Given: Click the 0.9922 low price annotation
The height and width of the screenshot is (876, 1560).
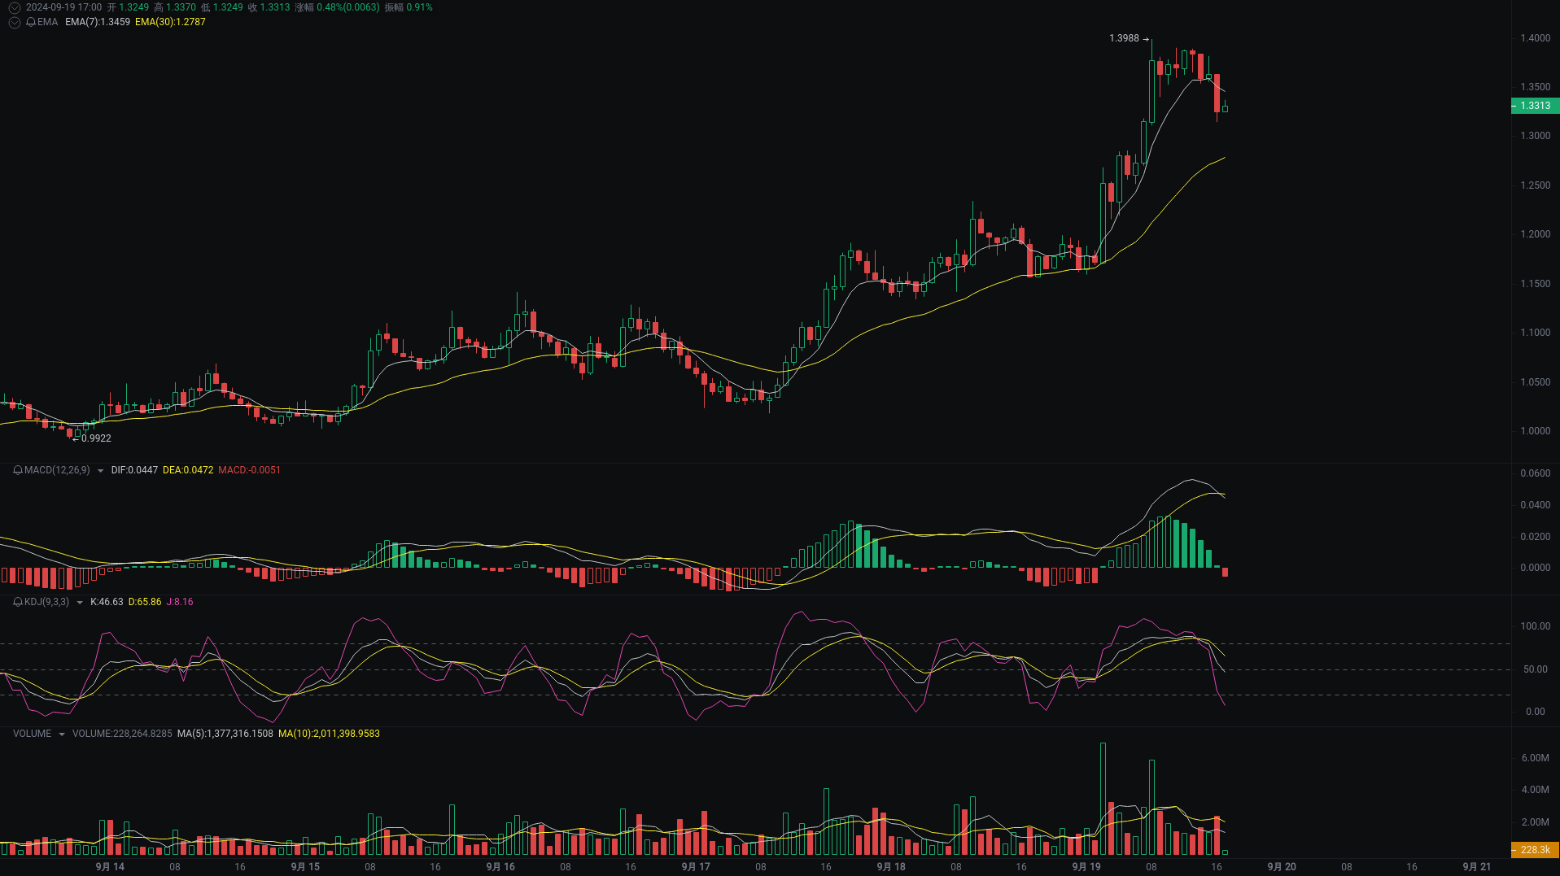Looking at the screenshot, I should coord(96,438).
